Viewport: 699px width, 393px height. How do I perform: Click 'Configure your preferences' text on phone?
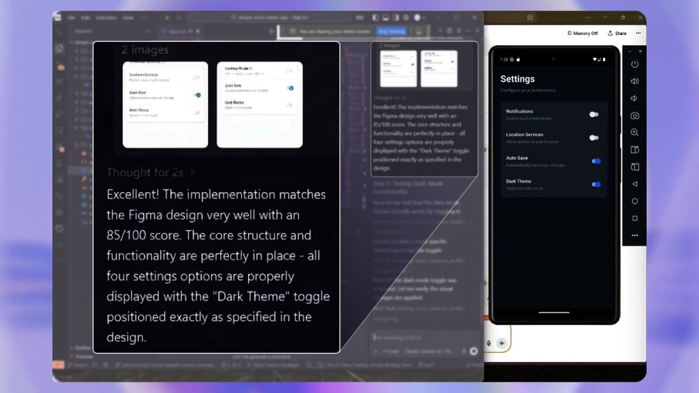(x=528, y=90)
